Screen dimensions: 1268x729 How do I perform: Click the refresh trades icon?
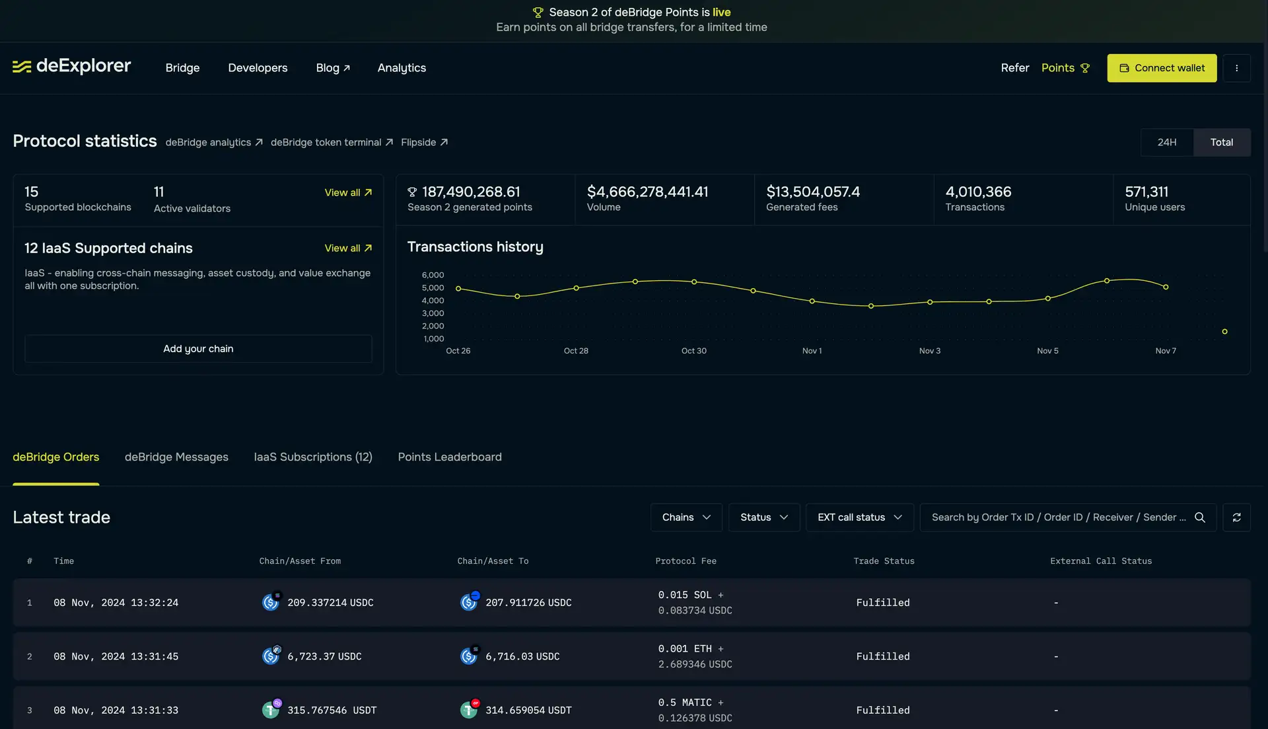coord(1236,518)
